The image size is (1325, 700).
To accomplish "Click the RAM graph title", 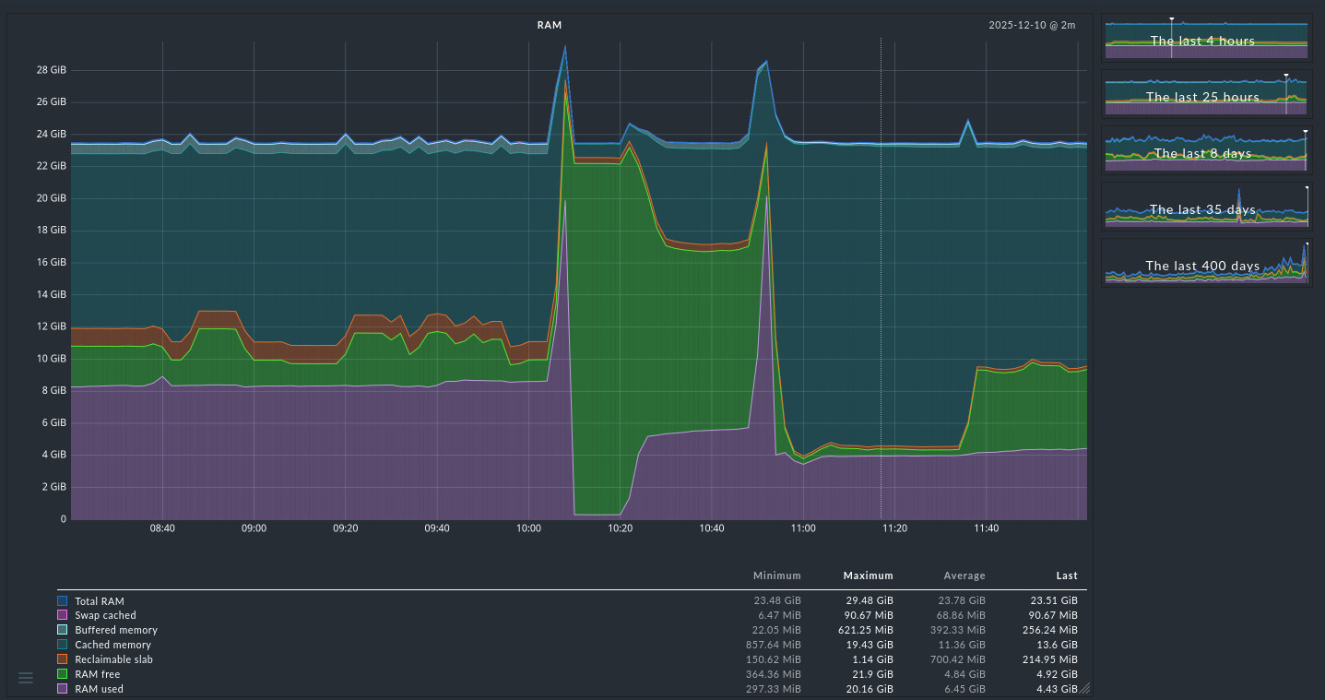I will (x=550, y=25).
